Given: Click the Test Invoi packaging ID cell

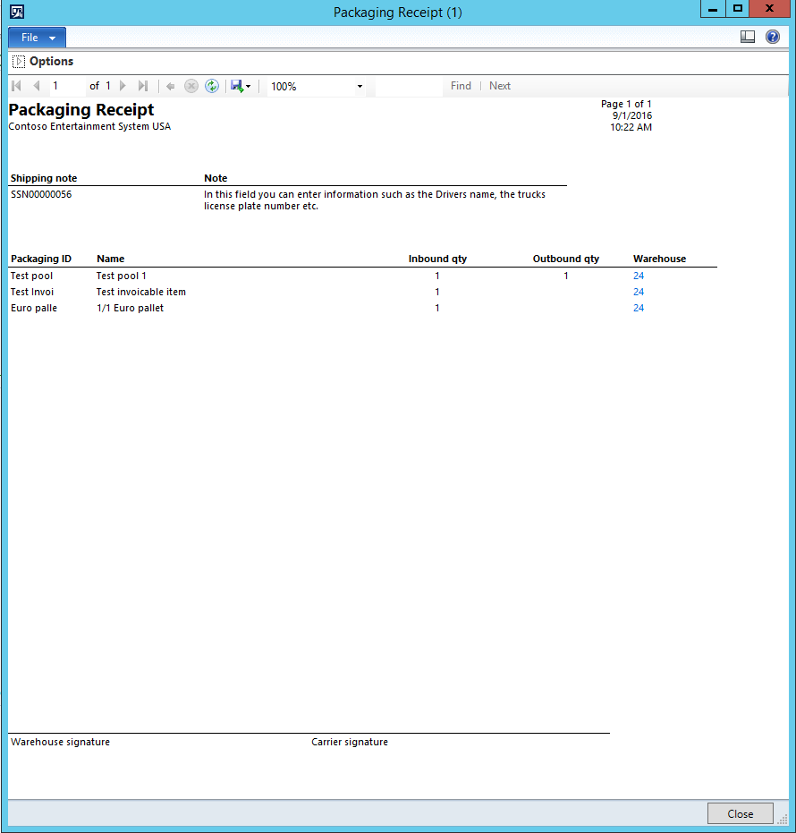Looking at the screenshot, I should click(x=32, y=292).
